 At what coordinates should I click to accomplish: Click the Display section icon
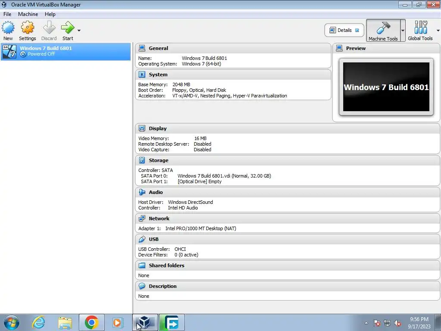(142, 128)
